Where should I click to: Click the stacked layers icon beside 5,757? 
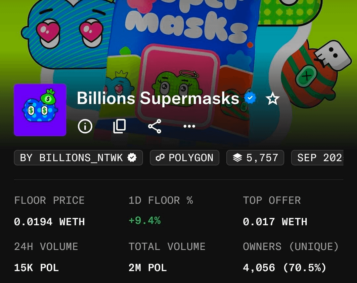pos(237,158)
